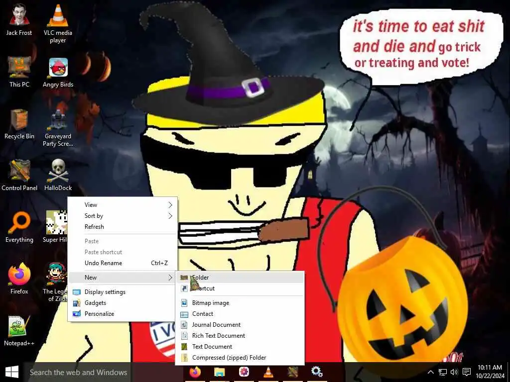Viewport: 510px width, 382px height.
Task: Open VLC media player desktop shortcut
Action: [58, 23]
